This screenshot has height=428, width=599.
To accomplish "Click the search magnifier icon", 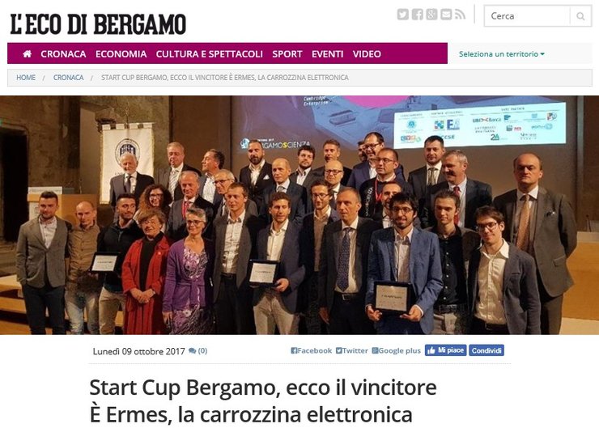I will point(580,16).
